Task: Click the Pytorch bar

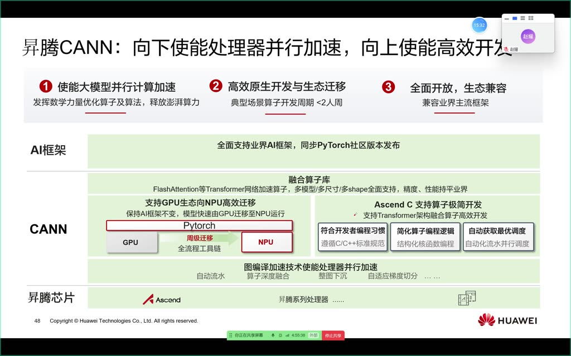Action: 199,225
